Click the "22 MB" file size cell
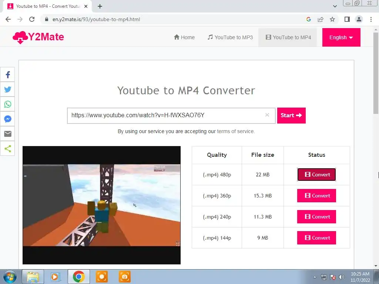Screen dimensions: 379x284 coord(263,175)
